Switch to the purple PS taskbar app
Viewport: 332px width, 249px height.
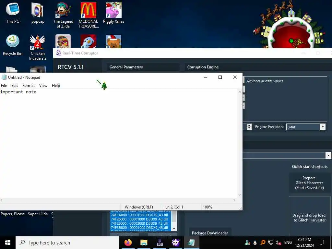point(160,243)
